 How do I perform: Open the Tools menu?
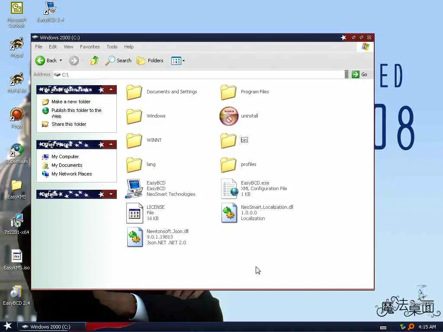pyautogui.click(x=112, y=47)
